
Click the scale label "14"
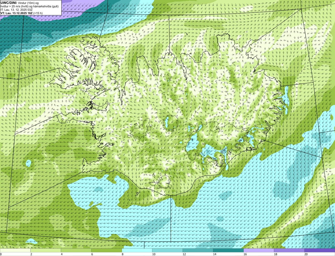pyautogui.click(x=214, y=254)
